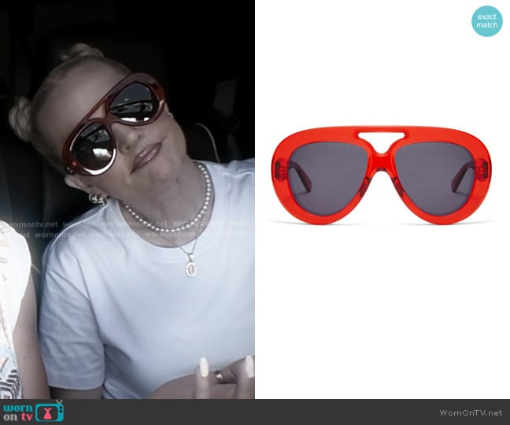510x425 pixels.
Task: Click the teal 'exact match' badge
Action: click(487, 20)
